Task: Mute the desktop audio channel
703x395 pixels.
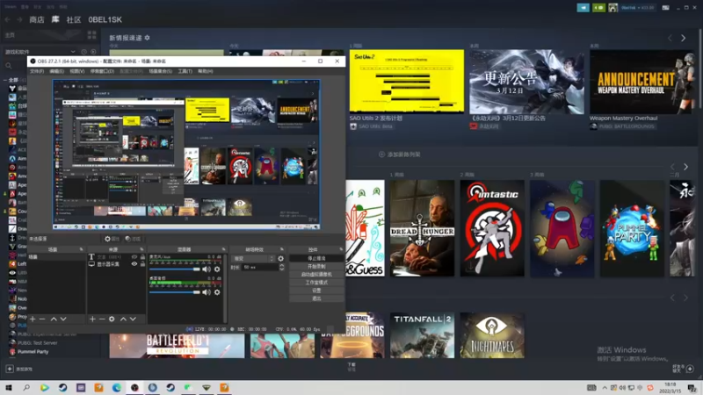Action: (x=207, y=292)
